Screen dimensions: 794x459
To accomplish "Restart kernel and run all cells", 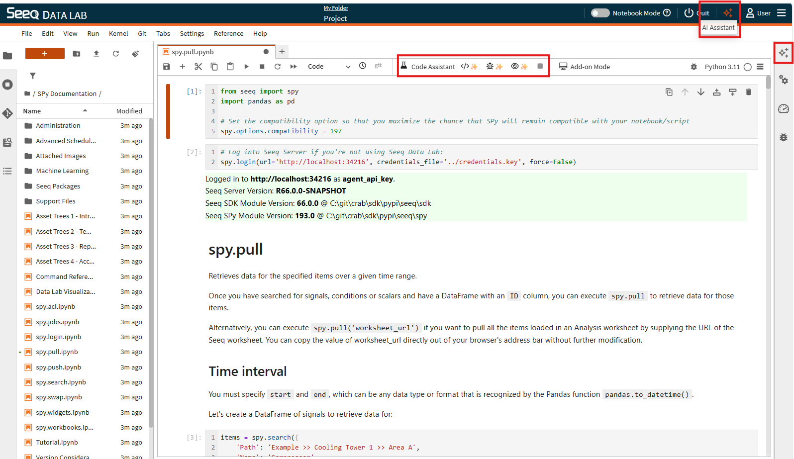I will tap(294, 66).
